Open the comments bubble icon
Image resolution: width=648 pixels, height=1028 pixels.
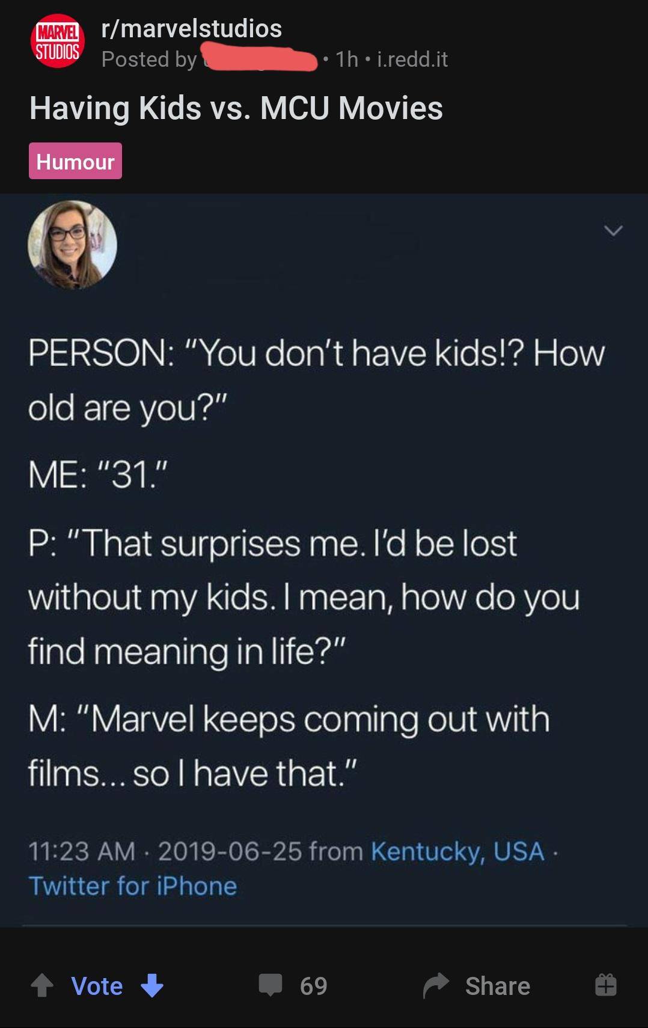270,985
